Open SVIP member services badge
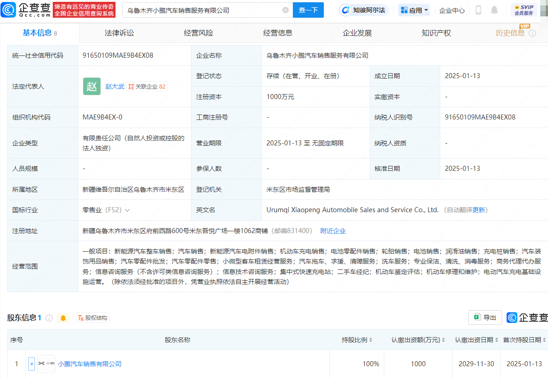The width and height of the screenshot is (548, 378). (x=523, y=10)
